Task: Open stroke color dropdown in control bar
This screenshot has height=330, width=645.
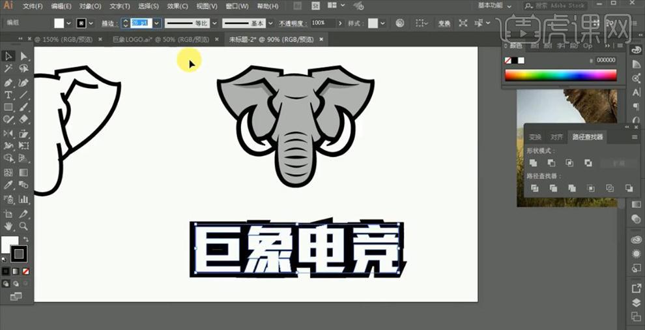Action: [91, 23]
